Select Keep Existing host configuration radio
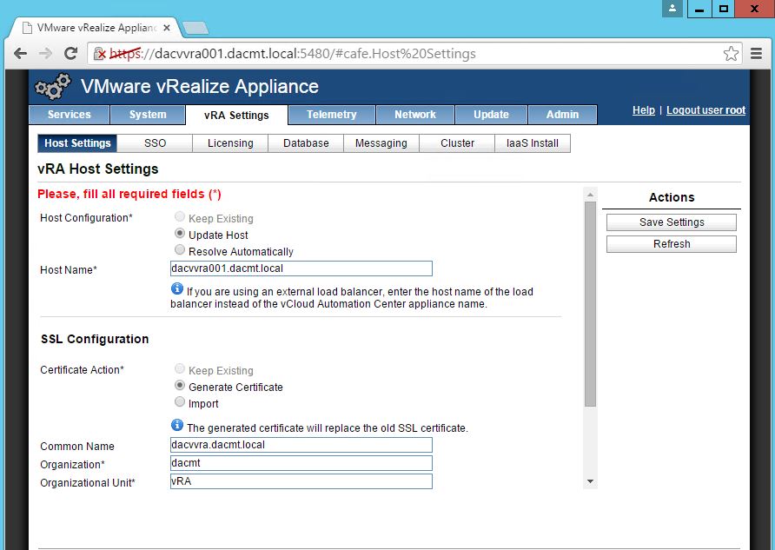 click(180, 216)
